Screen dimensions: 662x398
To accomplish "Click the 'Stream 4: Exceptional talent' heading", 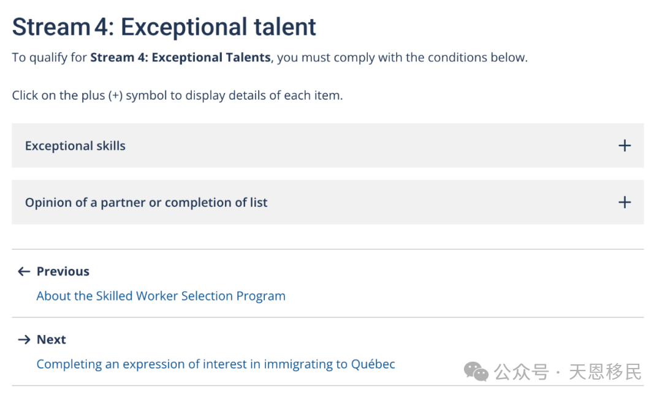I will pos(164,27).
